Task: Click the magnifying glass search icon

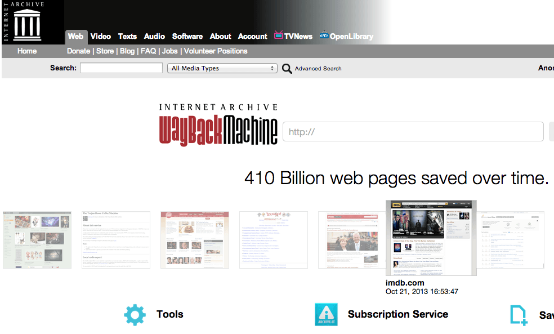Action: click(287, 69)
